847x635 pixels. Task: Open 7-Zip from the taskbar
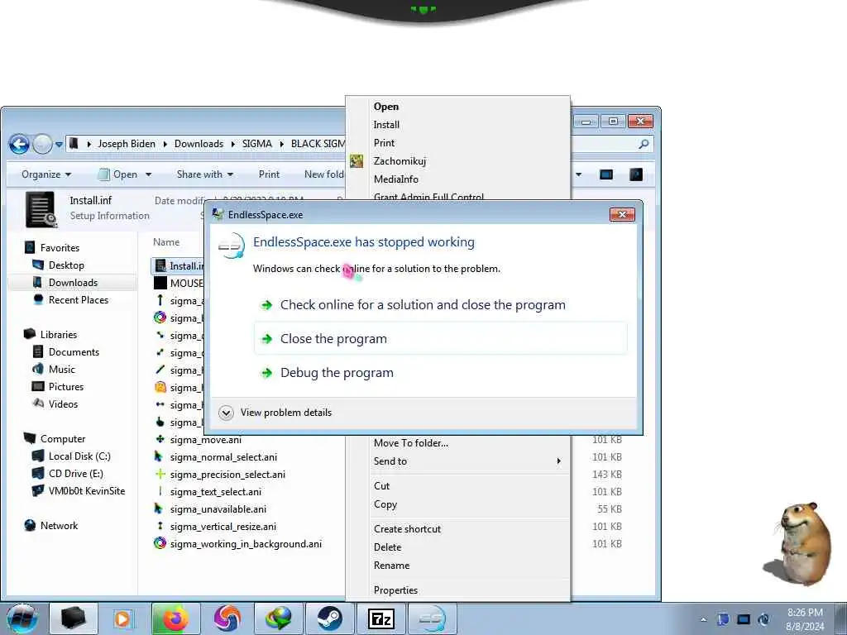381,618
